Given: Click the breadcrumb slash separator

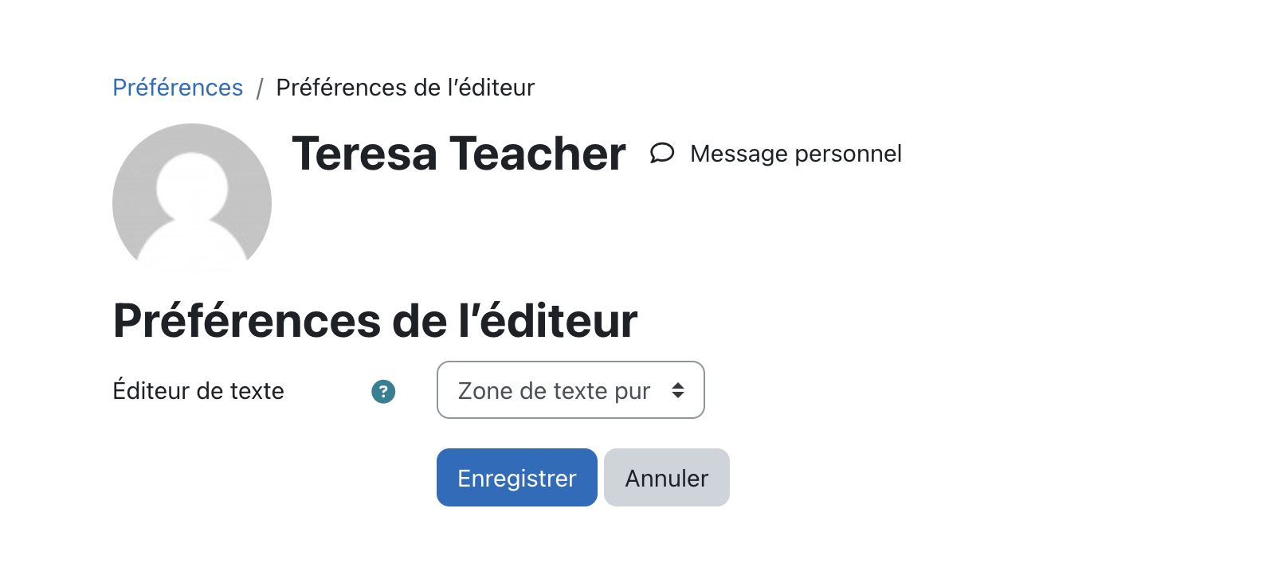Looking at the screenshot, I should 260,88.
